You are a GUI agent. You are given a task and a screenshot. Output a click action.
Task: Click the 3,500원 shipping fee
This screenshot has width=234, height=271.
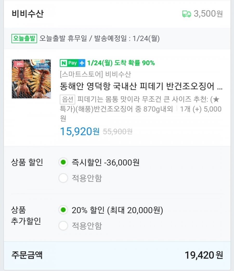(x=208, y=14)
